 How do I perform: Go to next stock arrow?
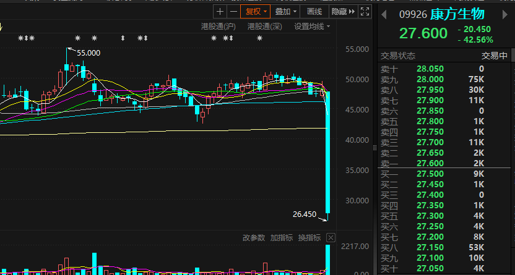click(505, 14)
